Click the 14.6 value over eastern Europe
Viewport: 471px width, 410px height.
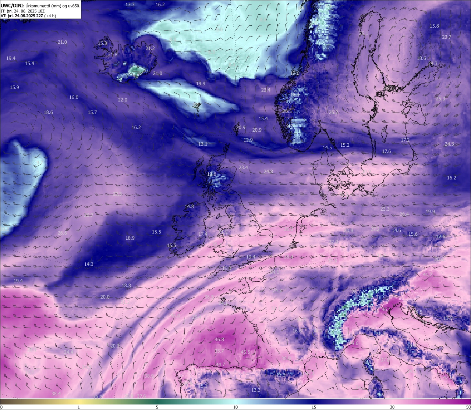(x=396, y=231)
